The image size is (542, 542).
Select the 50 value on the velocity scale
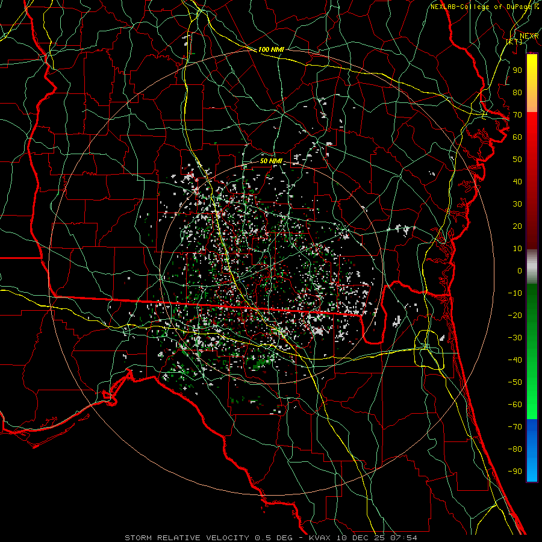pos(517,160)
